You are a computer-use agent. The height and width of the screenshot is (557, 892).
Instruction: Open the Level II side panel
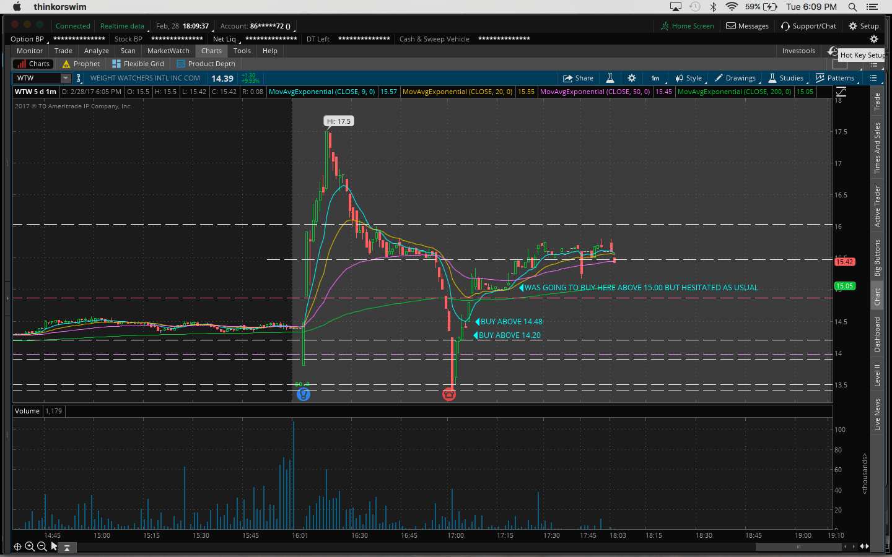click(877, 376)
